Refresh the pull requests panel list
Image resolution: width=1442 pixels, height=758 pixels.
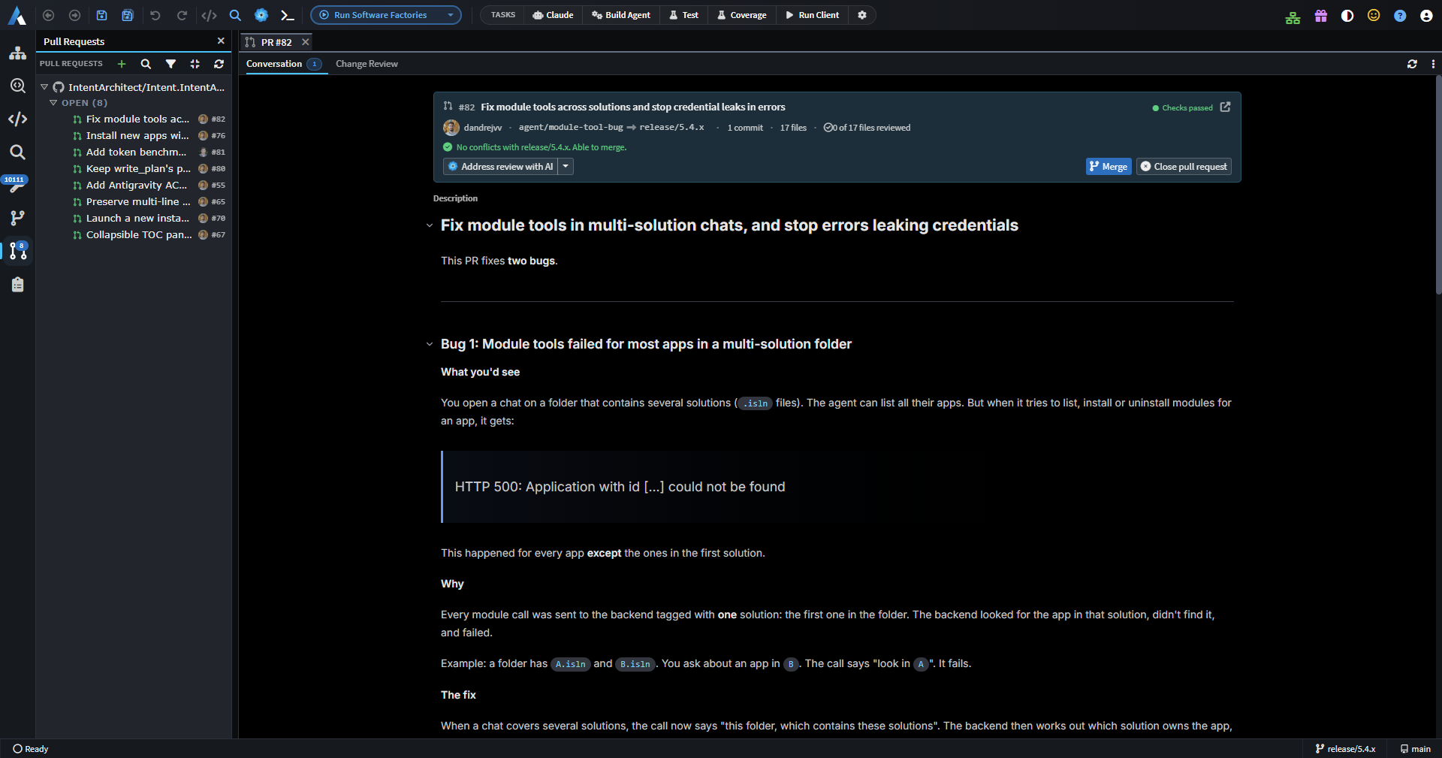pyautogui.click(x=219, y=64)
